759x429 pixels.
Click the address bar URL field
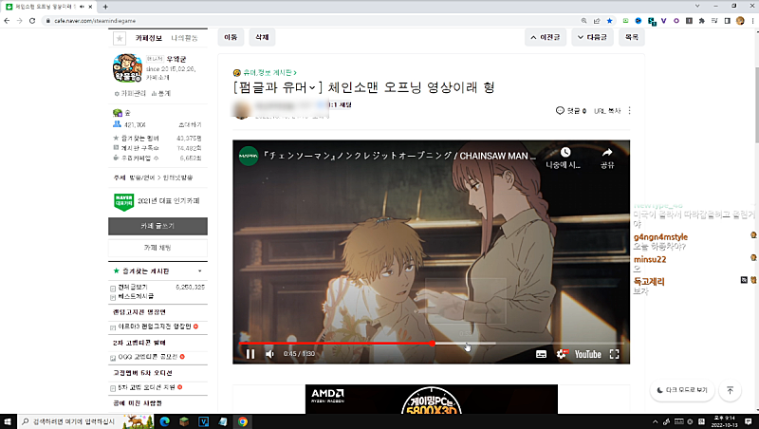[310, 21]
